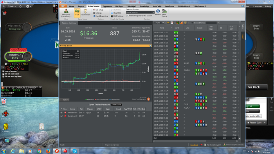Toggle Sit out next big blind checkbox
The image size is (274, 154).
coord(3,76)
